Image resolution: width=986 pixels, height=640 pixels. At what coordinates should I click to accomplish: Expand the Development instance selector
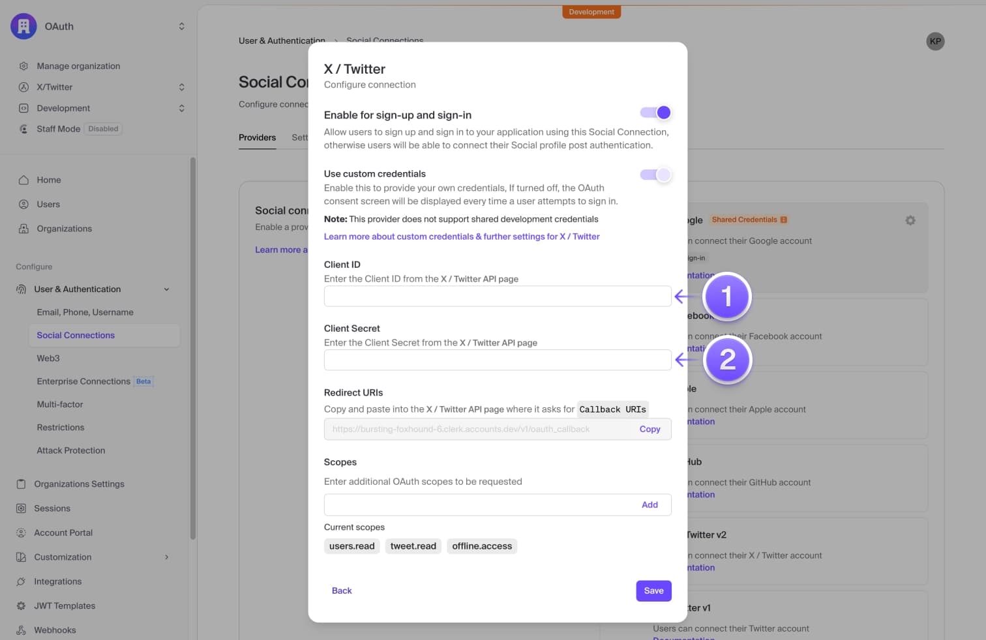[181, 108]
